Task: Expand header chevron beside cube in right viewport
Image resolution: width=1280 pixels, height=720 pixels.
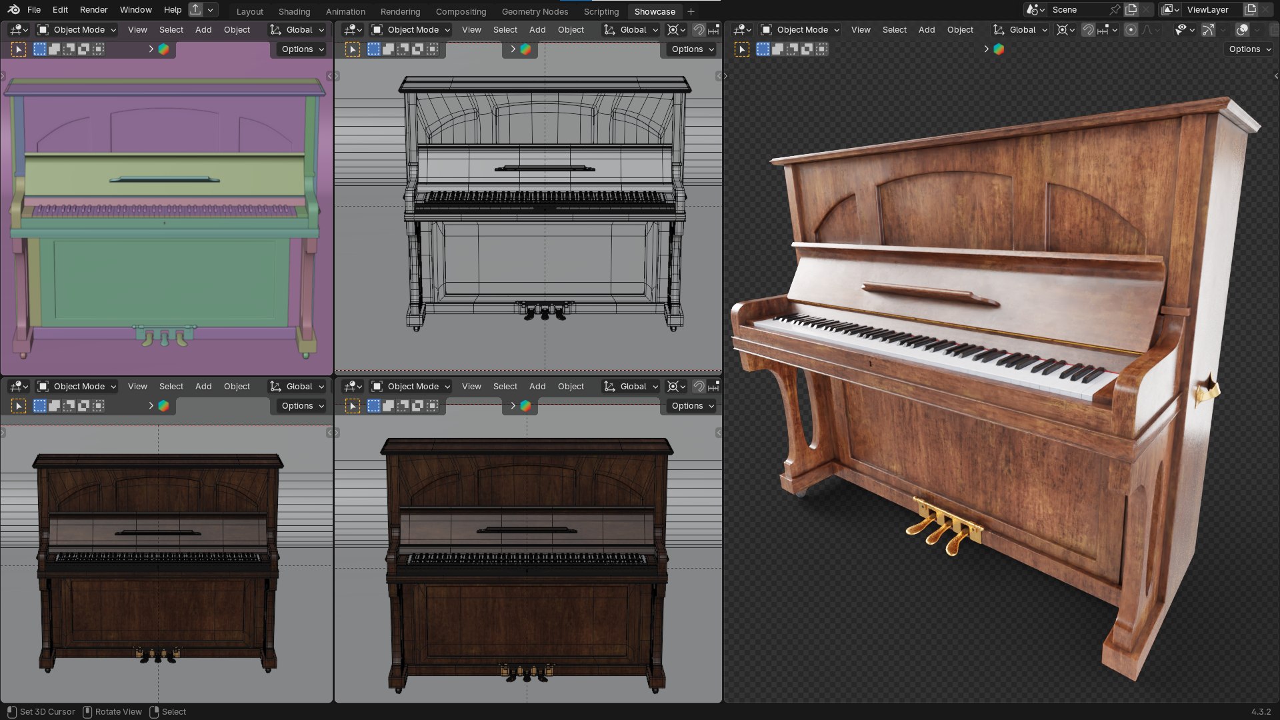Action: [x=986, y=49]
